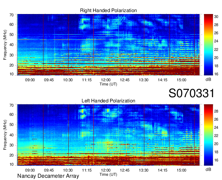This screenshot has width=222, height=180.
Task: Click the 20 dB label on left-handed colorbar
Action: (216, 144)
